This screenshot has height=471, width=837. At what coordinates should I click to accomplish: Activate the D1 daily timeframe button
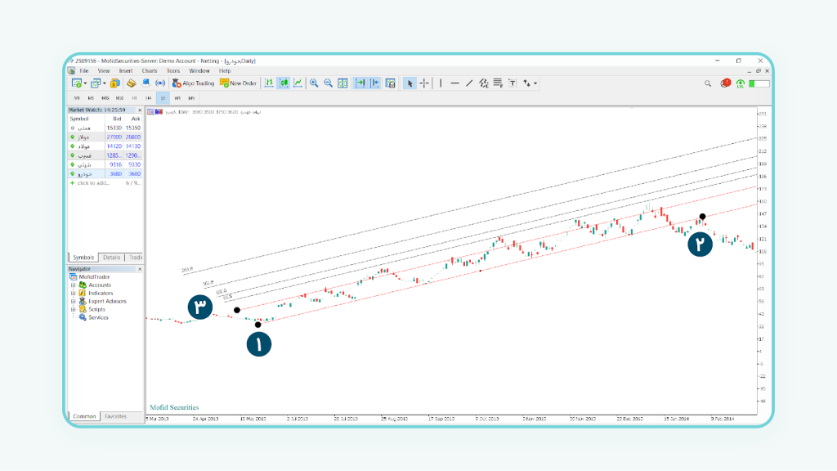(x=163, y=98)
